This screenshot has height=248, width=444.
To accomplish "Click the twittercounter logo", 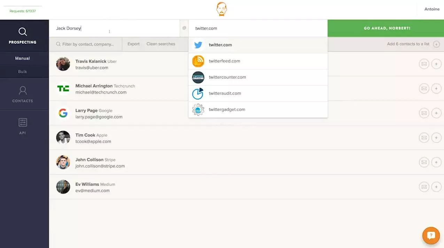I will (198, 77).
